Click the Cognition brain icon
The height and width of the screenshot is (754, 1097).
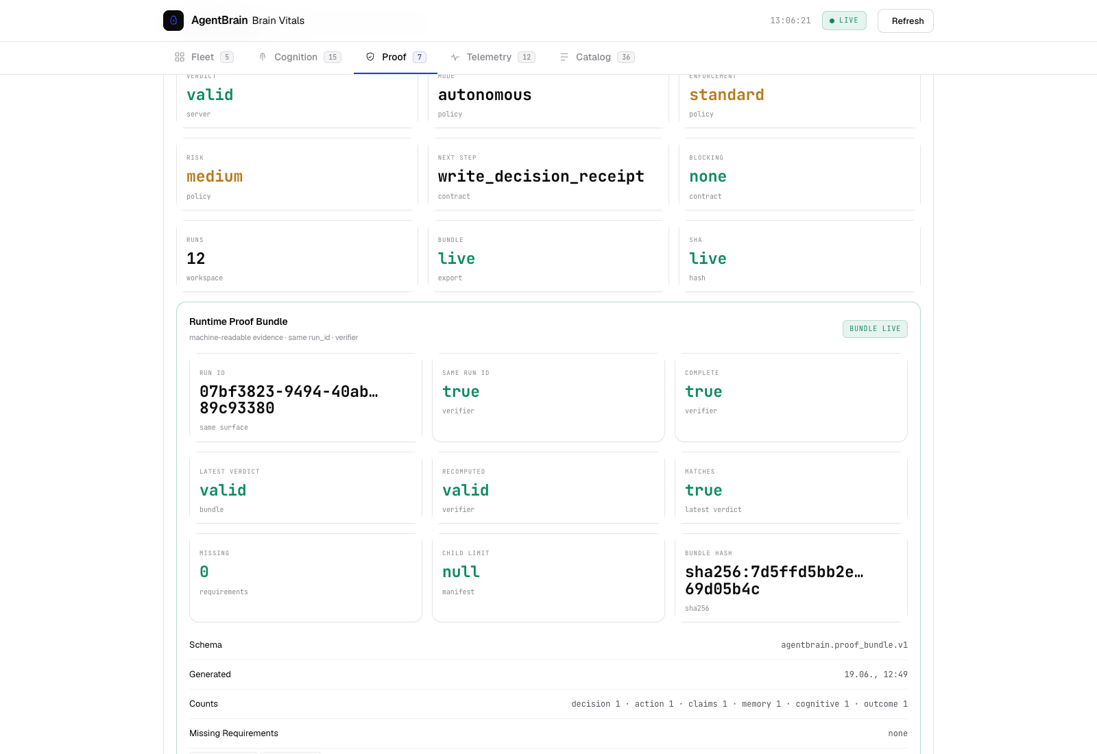(x=263, y=57)
